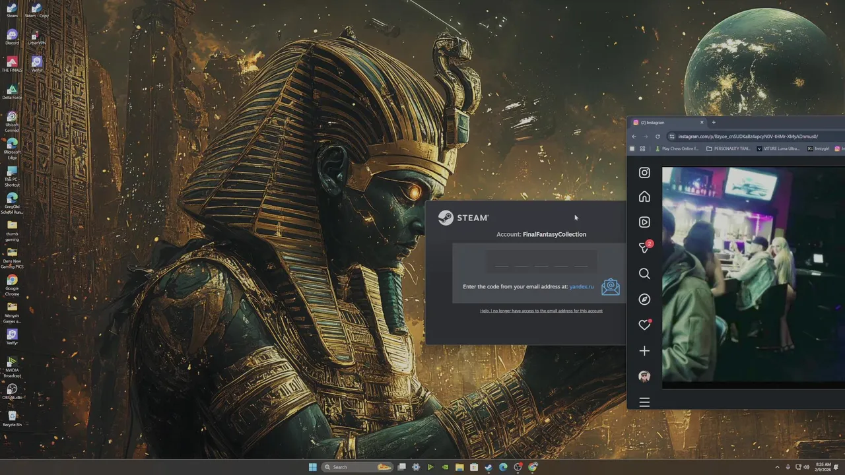Click the Steam logo in login dialog

pos(463,218)
